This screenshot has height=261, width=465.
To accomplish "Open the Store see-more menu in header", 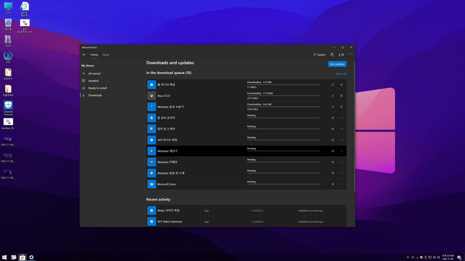I will click(x=351, y=54).
